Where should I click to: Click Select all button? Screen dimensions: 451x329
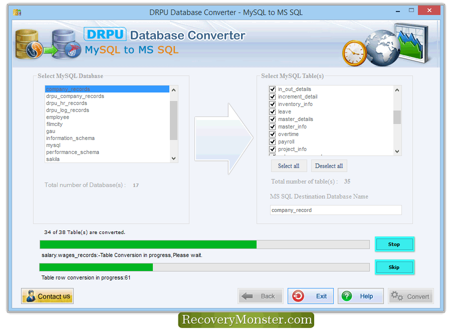point(289,166)
